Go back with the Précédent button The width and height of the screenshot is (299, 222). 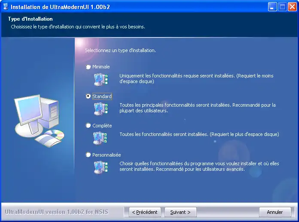145,212
